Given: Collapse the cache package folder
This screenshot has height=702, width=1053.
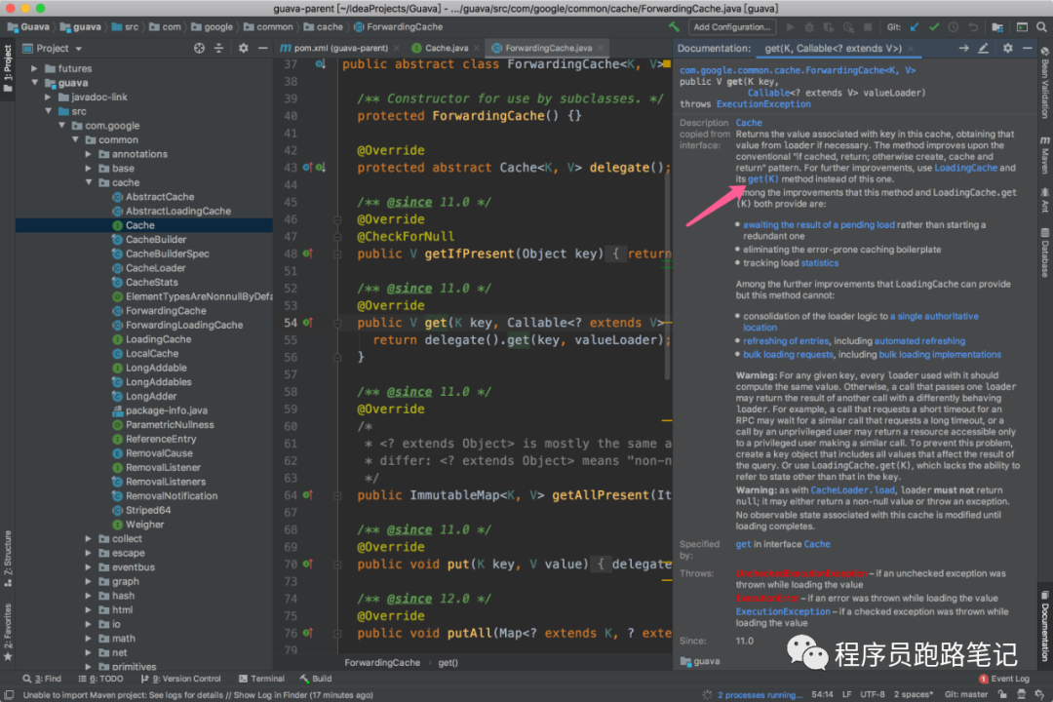Looking at the screenshot, I should [90, 182].
